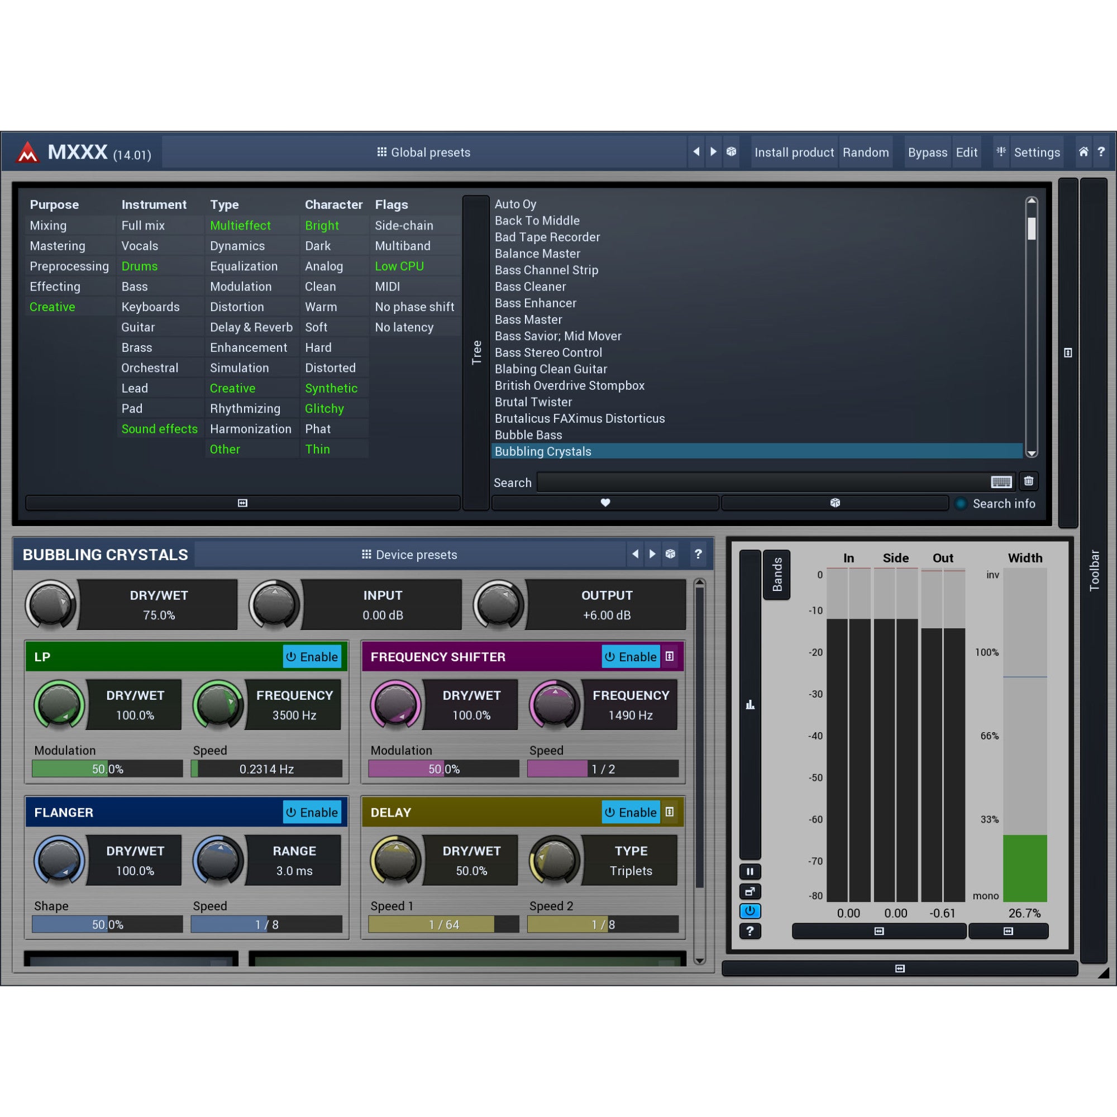Click the MXXX logo icon
Screen dimensions: 1117x1117
[x=27, y=152]
